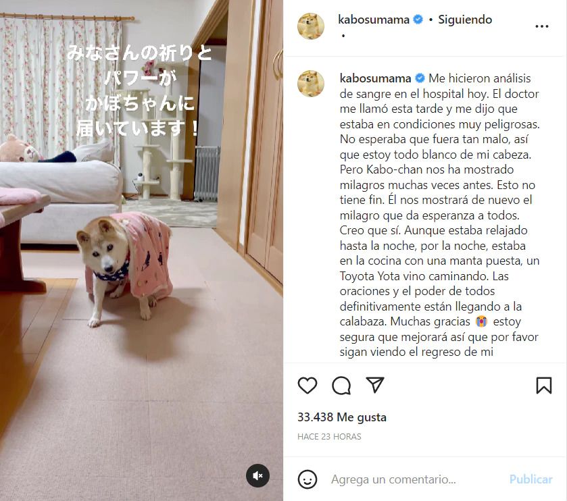This screenshot has height=501, width=567.
Task: Open the kabosumama username in header
Action: click(374, 20)
